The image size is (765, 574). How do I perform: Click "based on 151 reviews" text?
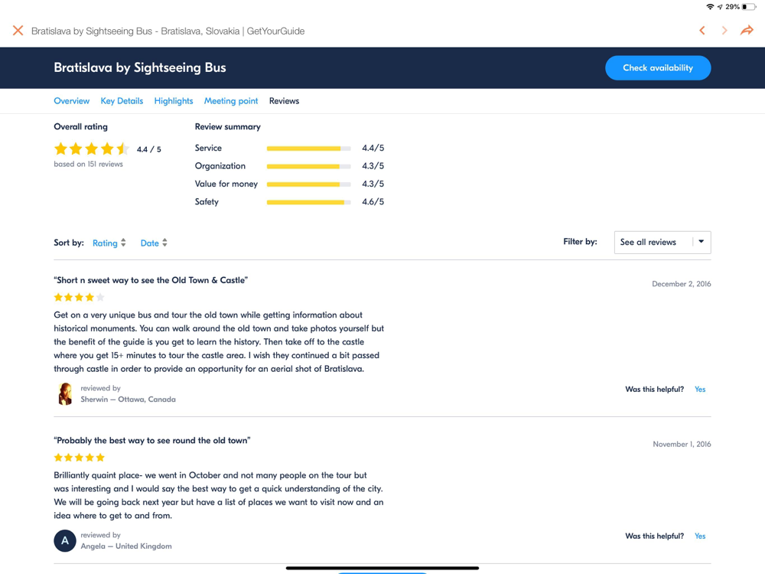click(88, 164)
